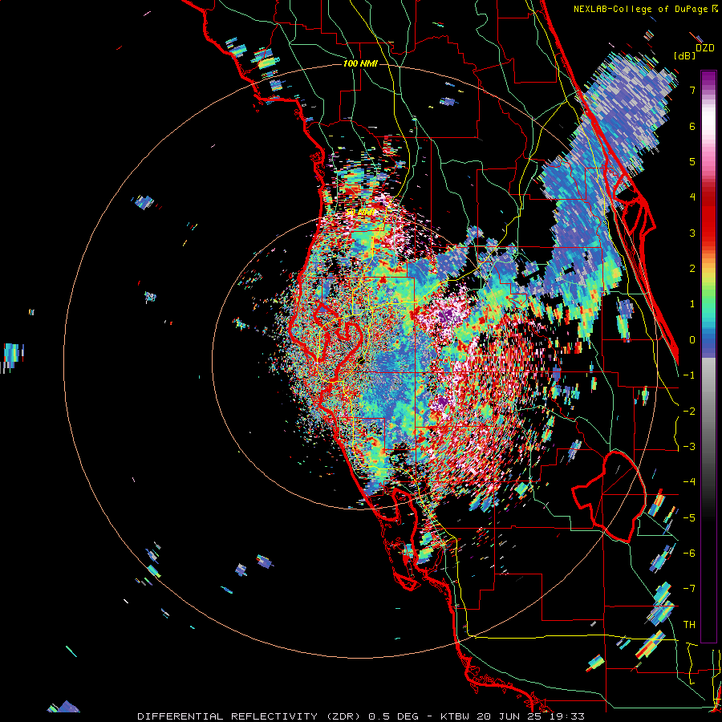
Task: Click the [dB] units label
Action: pos(685,55)
